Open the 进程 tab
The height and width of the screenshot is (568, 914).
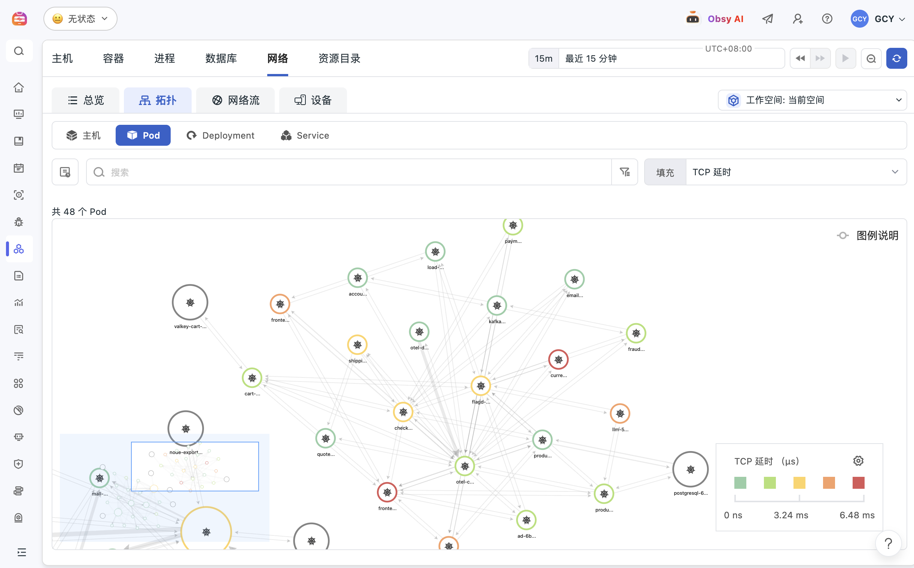click(x=164, y=58)
